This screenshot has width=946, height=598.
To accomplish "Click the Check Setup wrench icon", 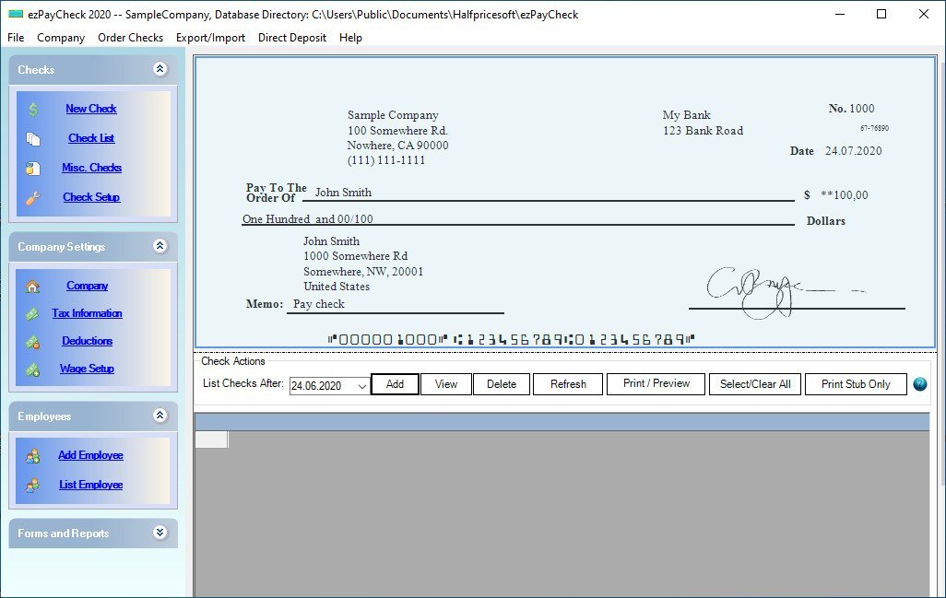I will [33, 197].
